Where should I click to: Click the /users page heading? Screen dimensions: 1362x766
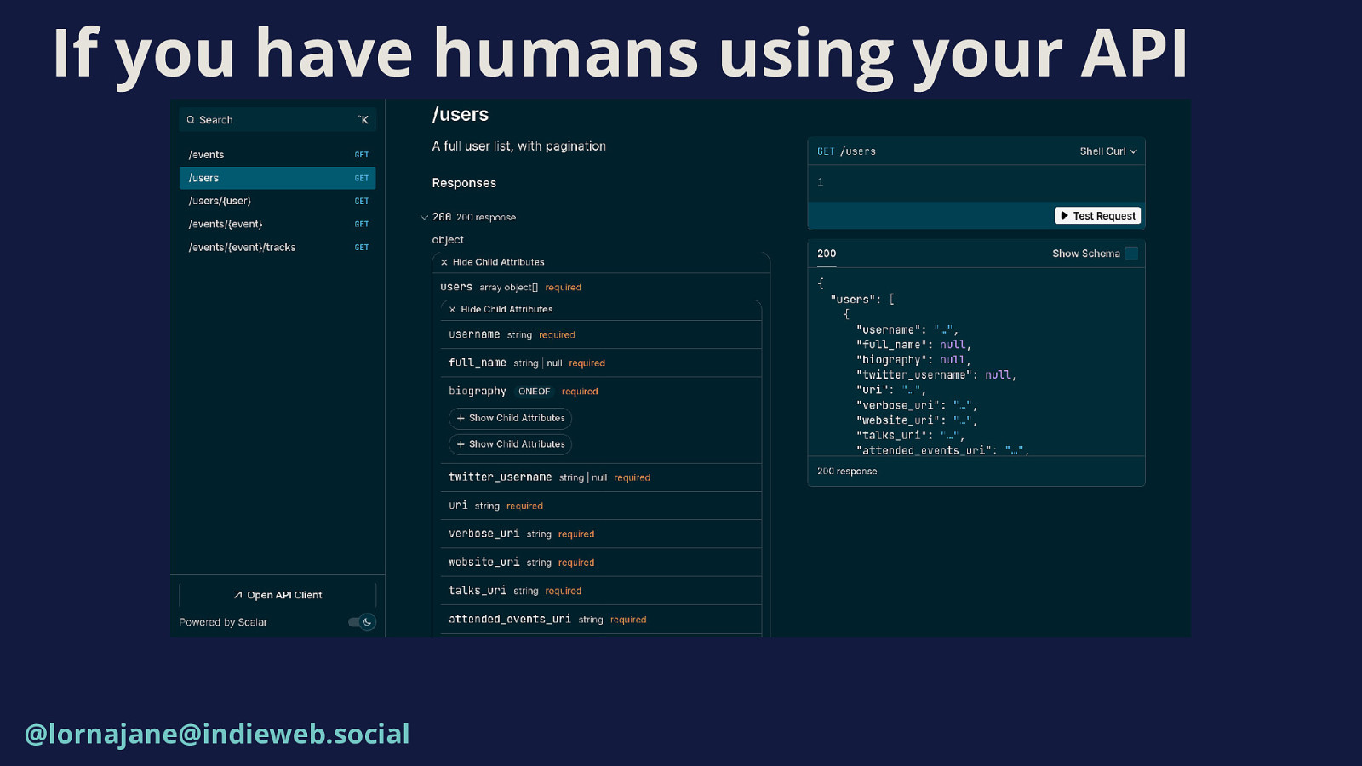[x=461, y=114]
